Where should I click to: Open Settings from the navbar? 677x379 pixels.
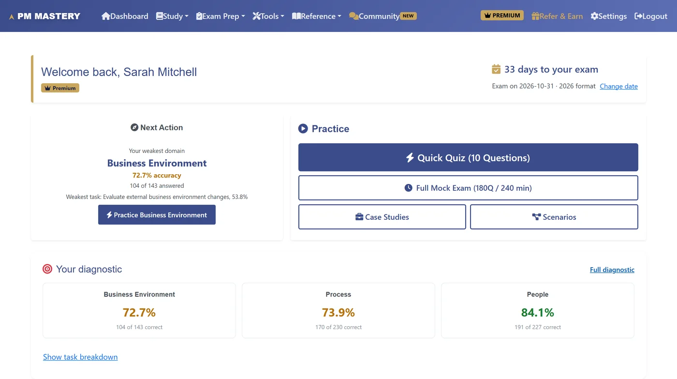pyautogui.click(x=609, y=16)
